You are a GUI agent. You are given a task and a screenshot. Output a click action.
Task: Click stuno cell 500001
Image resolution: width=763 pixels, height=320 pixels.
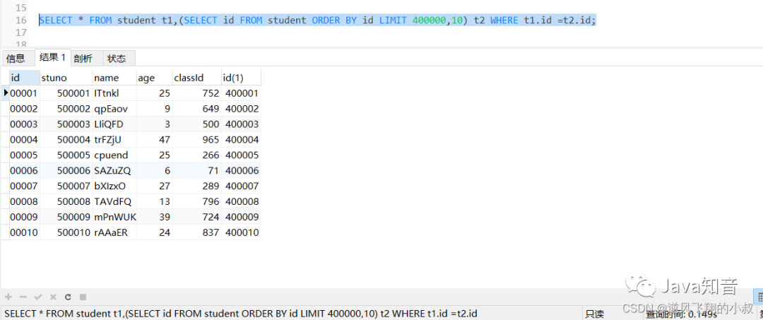pyautogui.click(x=66, y=93)
